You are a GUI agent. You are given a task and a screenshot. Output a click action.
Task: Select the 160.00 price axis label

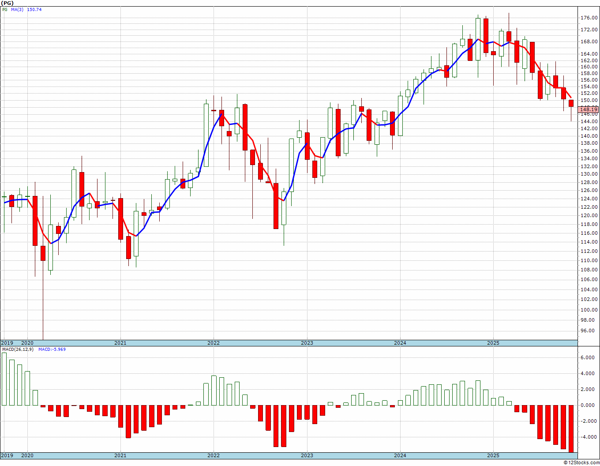(589, 67)
